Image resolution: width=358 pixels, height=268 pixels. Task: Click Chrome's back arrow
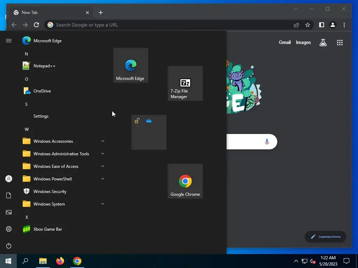tap(14, 25)
